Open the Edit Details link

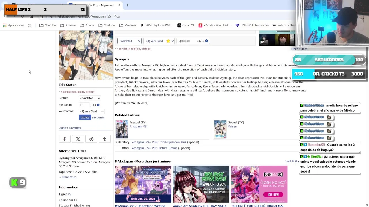click(98, 118)
